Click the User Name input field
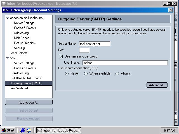This screenshot has height=134, width=179. click(x=125, y=63)
